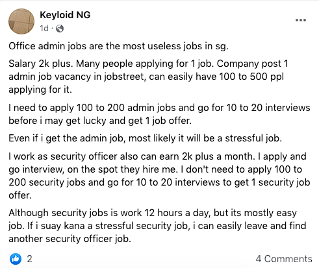Click the word 'offer.' ending the security paragraph
The height and width of the screenshot is (268, 319).
coord(20,195)
